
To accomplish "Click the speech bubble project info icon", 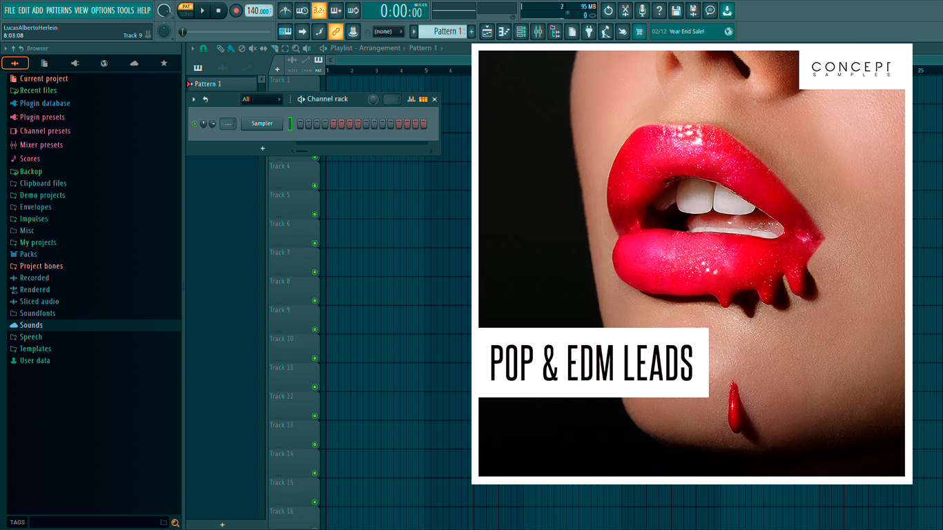I will point(710,10).
